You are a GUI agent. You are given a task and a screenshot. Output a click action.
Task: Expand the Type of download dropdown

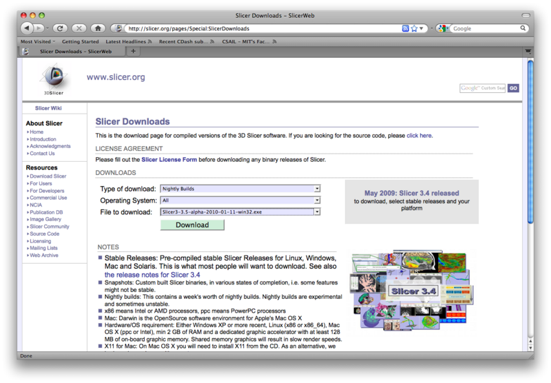pos(240,189)
